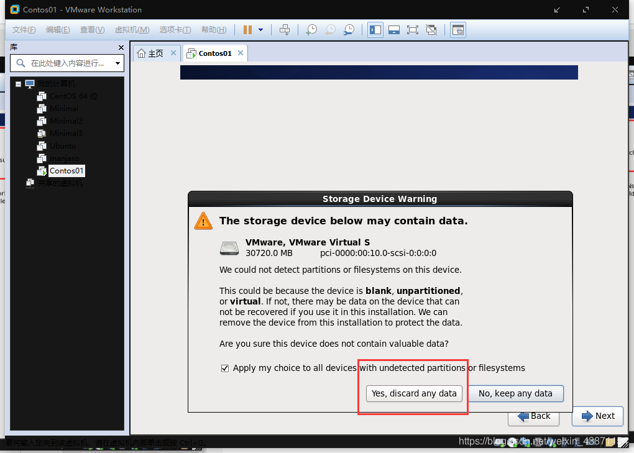Click the Minimal2 VM icon in tree
The height and width of the screenshot is (453, 634).
42,121
